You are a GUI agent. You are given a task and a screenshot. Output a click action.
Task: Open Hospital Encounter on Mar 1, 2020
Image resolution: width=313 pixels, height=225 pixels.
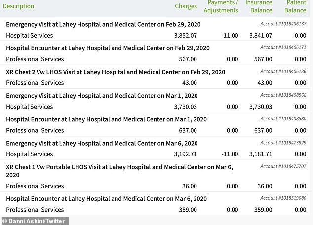pos(106,119)
